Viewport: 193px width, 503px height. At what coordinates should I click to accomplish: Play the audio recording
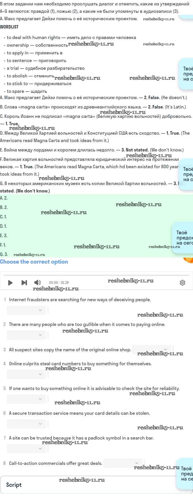tap(11, 283)
